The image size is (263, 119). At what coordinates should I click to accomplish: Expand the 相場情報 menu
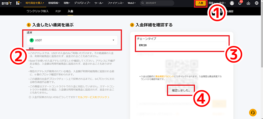coord(54,3)
